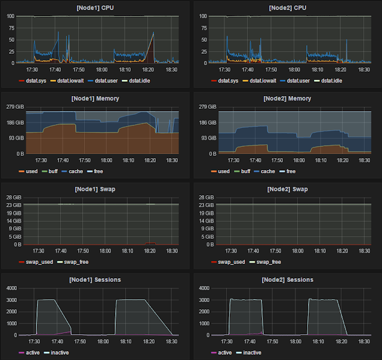Toggle dstat.idle series in Node1 CPU legend

(x=136, y=81)
